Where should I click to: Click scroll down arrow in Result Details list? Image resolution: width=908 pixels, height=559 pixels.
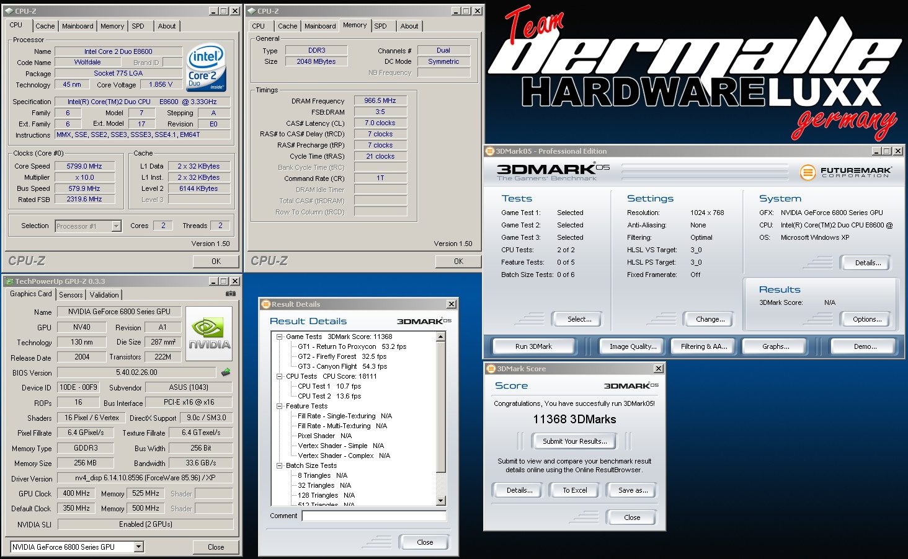tap(441, 500)
